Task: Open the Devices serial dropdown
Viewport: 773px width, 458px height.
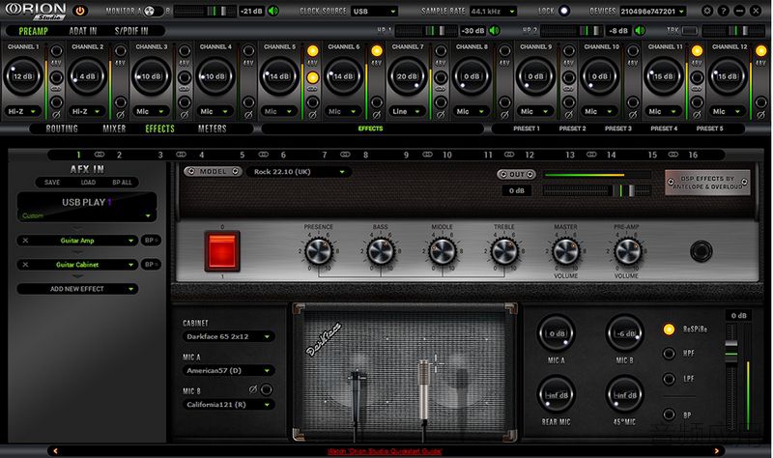Action: tap(653, 11)
